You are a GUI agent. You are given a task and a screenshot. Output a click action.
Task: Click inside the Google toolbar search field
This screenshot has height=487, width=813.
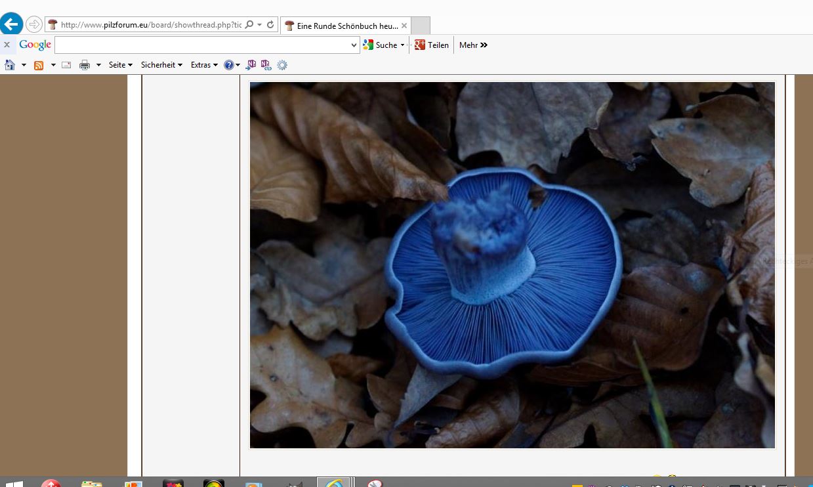tap(202, 45)
